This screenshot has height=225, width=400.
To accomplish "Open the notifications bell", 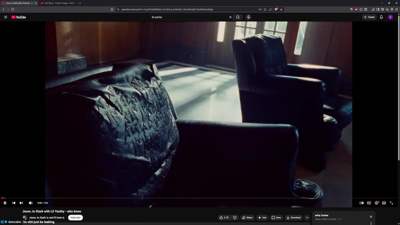I will [x=381, y=17].
